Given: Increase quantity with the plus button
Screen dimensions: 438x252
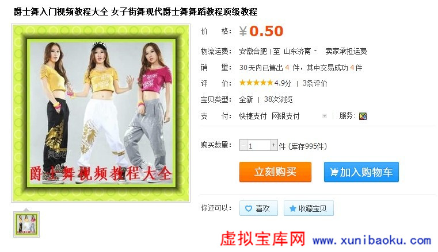Looking at the screenshot, I should (273, 145).
